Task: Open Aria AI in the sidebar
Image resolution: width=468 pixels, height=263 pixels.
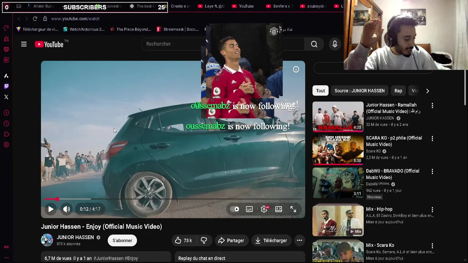Action: click(x=6, y=76)
